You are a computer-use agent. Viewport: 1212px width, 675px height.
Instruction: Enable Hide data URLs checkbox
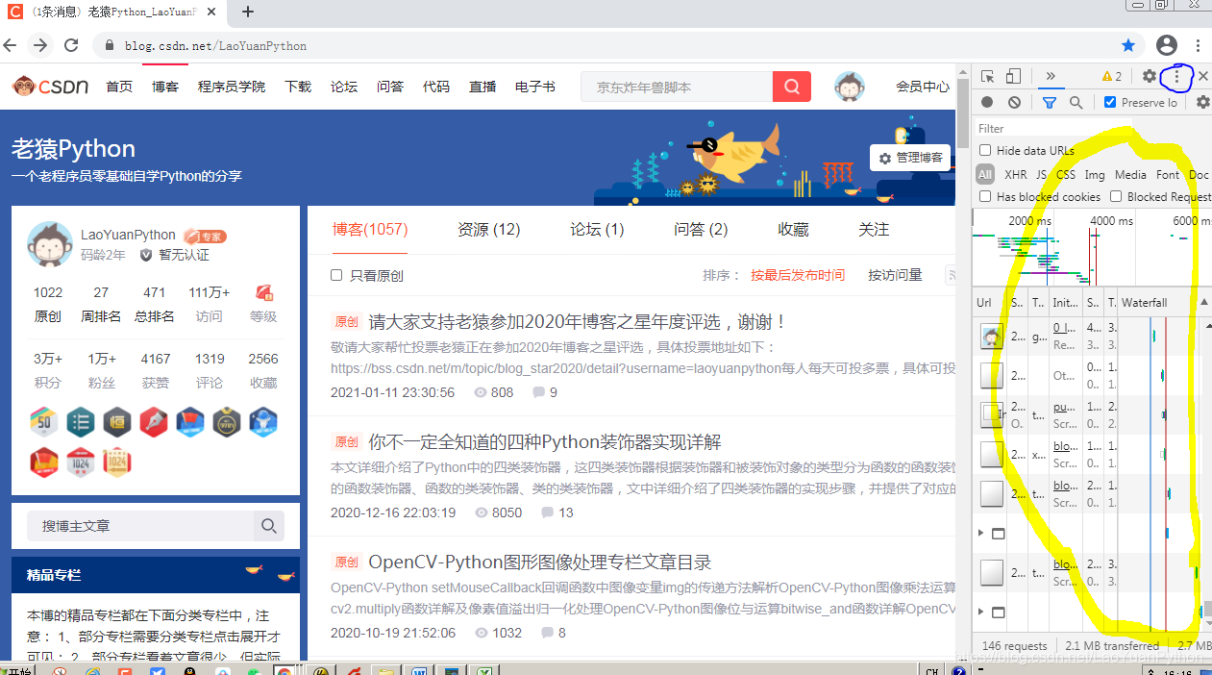click(985, 150)
